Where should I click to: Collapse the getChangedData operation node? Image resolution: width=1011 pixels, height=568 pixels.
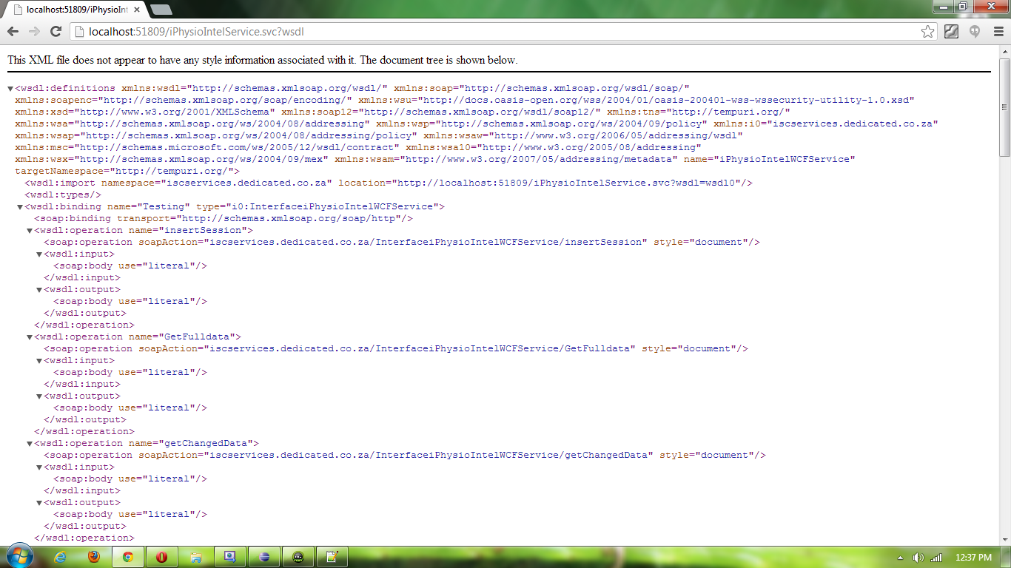[30, 444]
